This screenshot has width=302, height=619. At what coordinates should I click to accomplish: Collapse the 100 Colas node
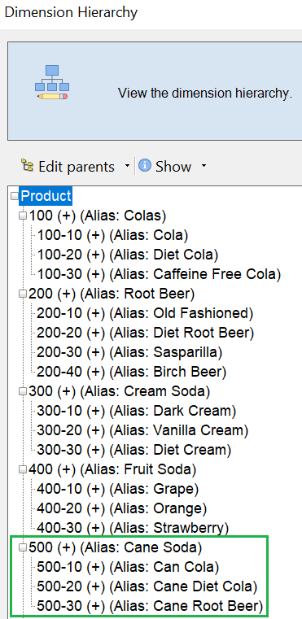tap(23, 216)
